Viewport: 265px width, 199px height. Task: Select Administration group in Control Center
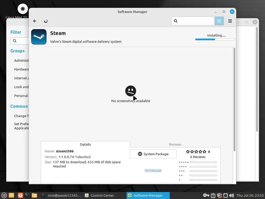[x=21, y=60]
